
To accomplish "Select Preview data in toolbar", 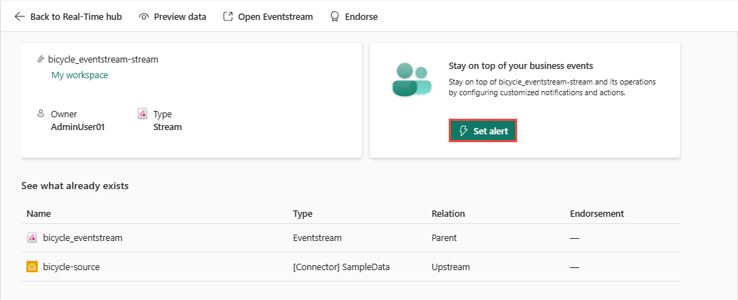I will (180, 16).
